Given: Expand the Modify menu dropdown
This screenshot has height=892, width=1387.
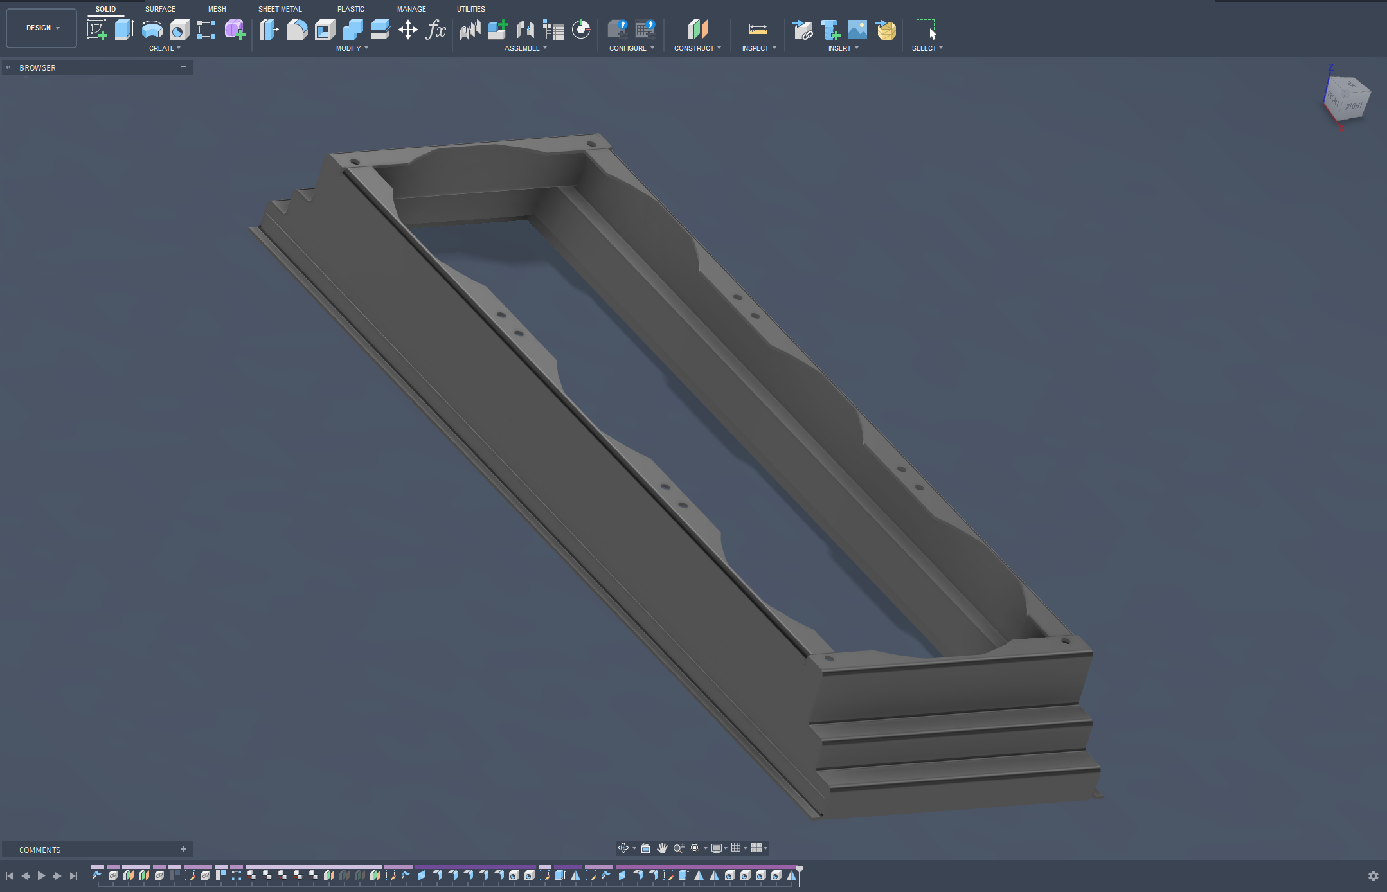Looking at the screenshot, I should [352, 48].
